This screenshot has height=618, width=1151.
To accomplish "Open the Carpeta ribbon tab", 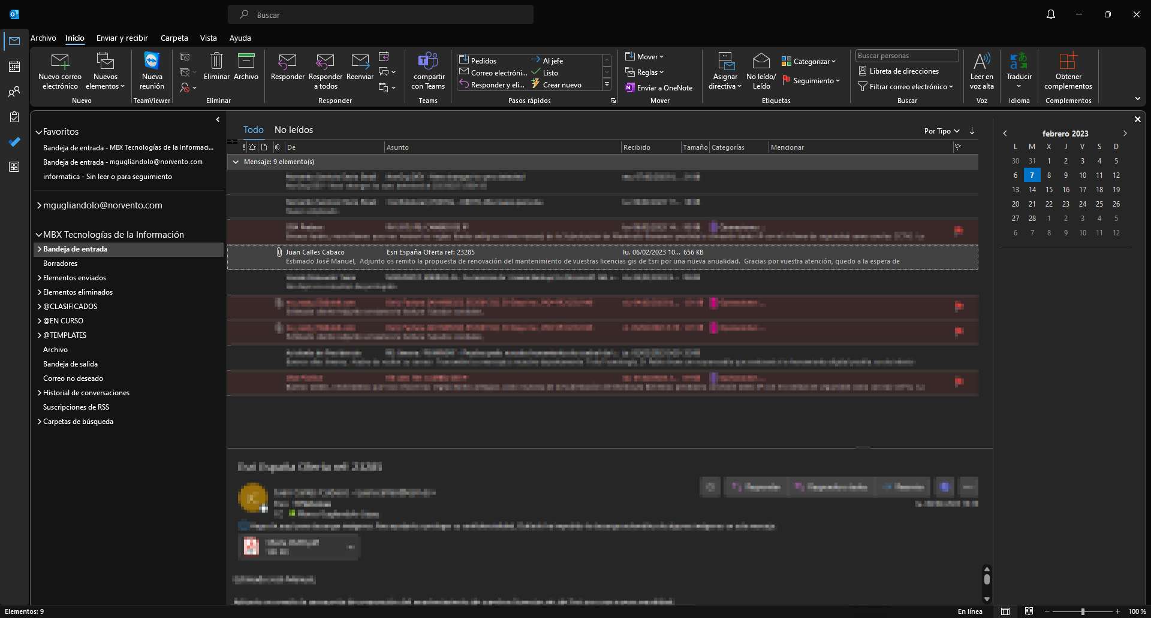I will [x=174, y=38].
